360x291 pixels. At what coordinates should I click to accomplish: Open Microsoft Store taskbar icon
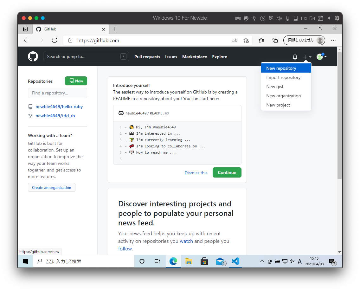coord(204,261)
